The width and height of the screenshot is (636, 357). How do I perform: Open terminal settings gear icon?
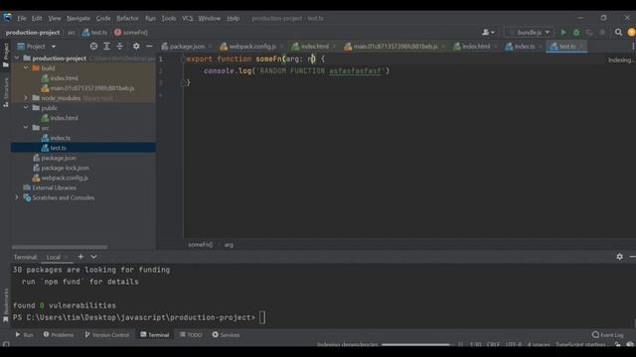point(619,257)
